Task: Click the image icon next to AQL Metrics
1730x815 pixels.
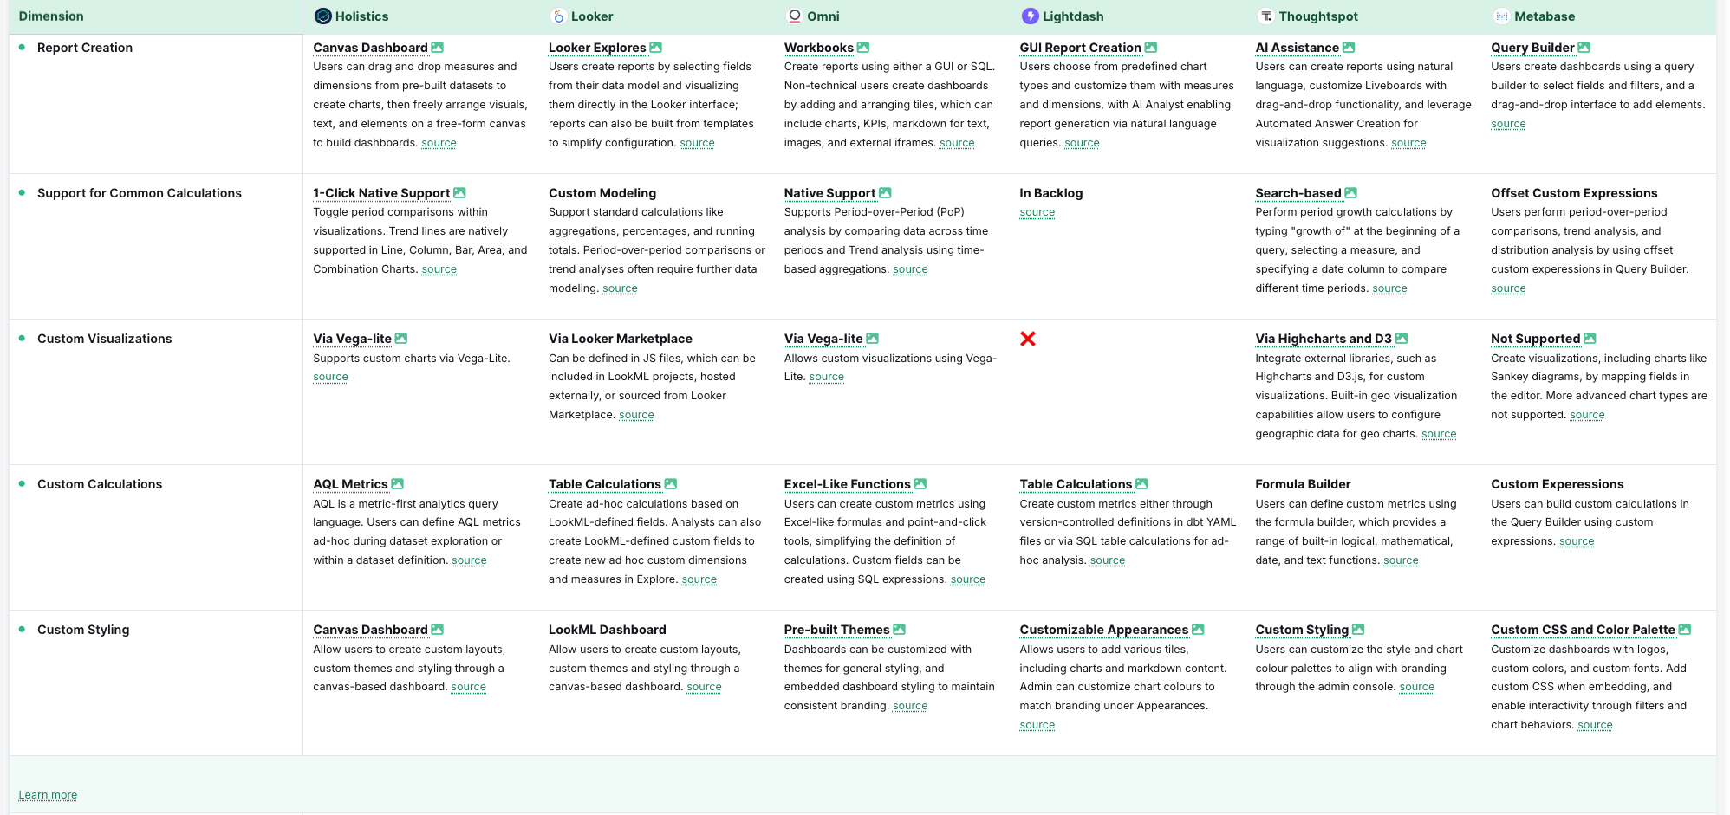Action: (398, 484)
